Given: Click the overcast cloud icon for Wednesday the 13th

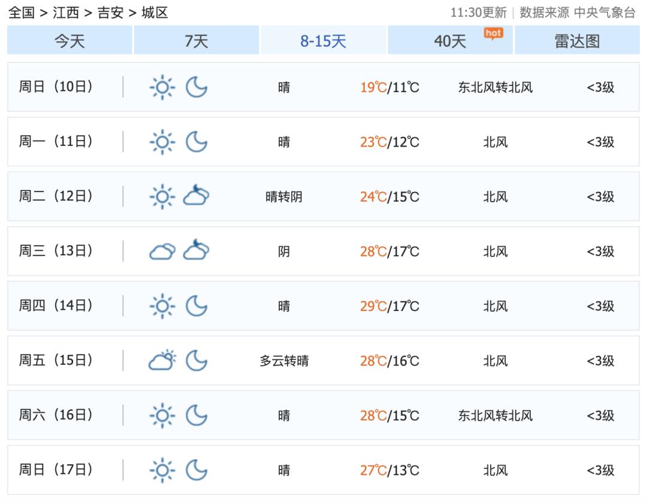Looking at the screenshot, I should 162,252.
